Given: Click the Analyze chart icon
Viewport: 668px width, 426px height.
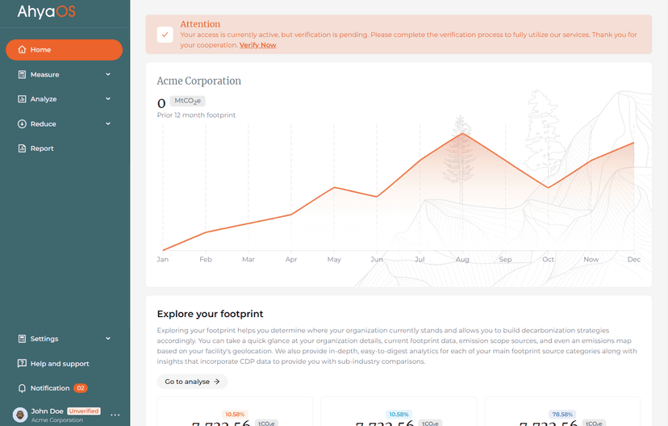Looking at the screenshot, I should click(x=22, y=99).
